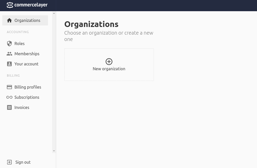Click the Memberships people icon
Screen dimensions: 257x168
[x=9, y=54]
